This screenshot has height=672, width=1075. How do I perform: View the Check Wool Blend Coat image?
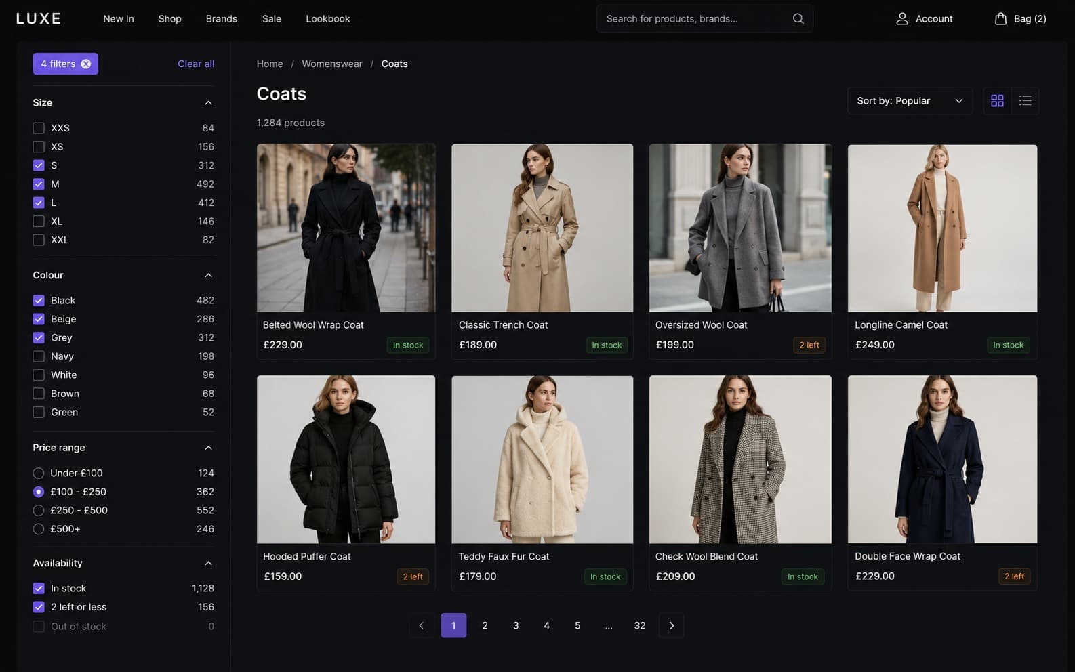740,459
